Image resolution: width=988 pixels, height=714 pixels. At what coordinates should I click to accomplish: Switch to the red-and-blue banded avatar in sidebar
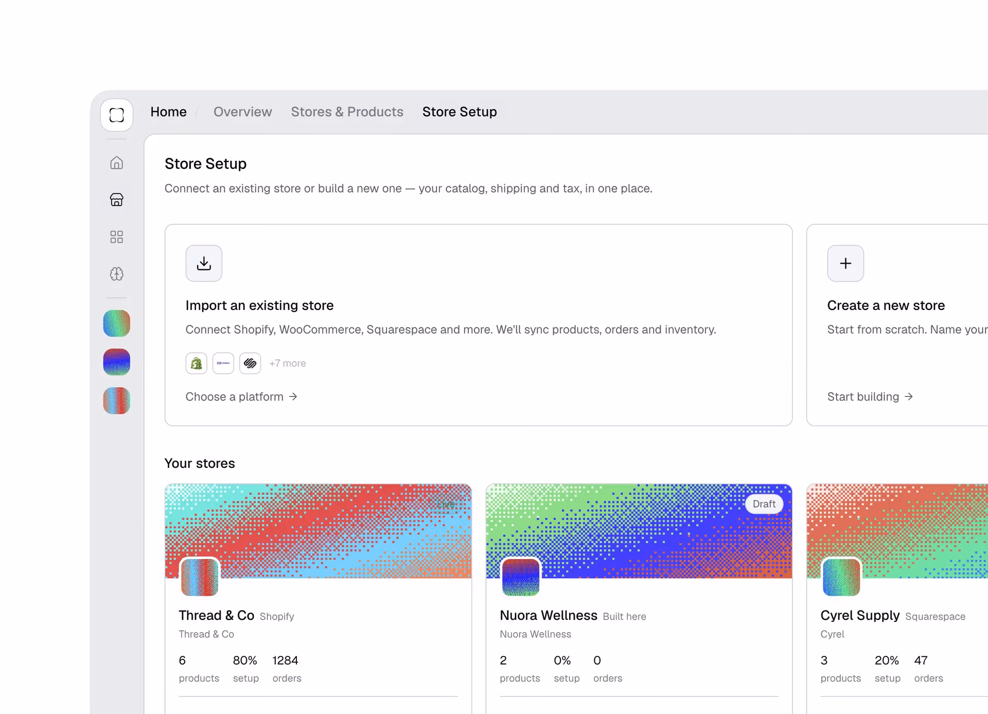coord(117,362)
